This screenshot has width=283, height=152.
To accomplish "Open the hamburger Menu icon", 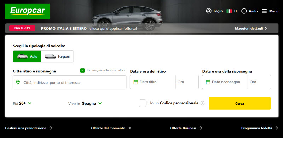I will click(264, 11).
